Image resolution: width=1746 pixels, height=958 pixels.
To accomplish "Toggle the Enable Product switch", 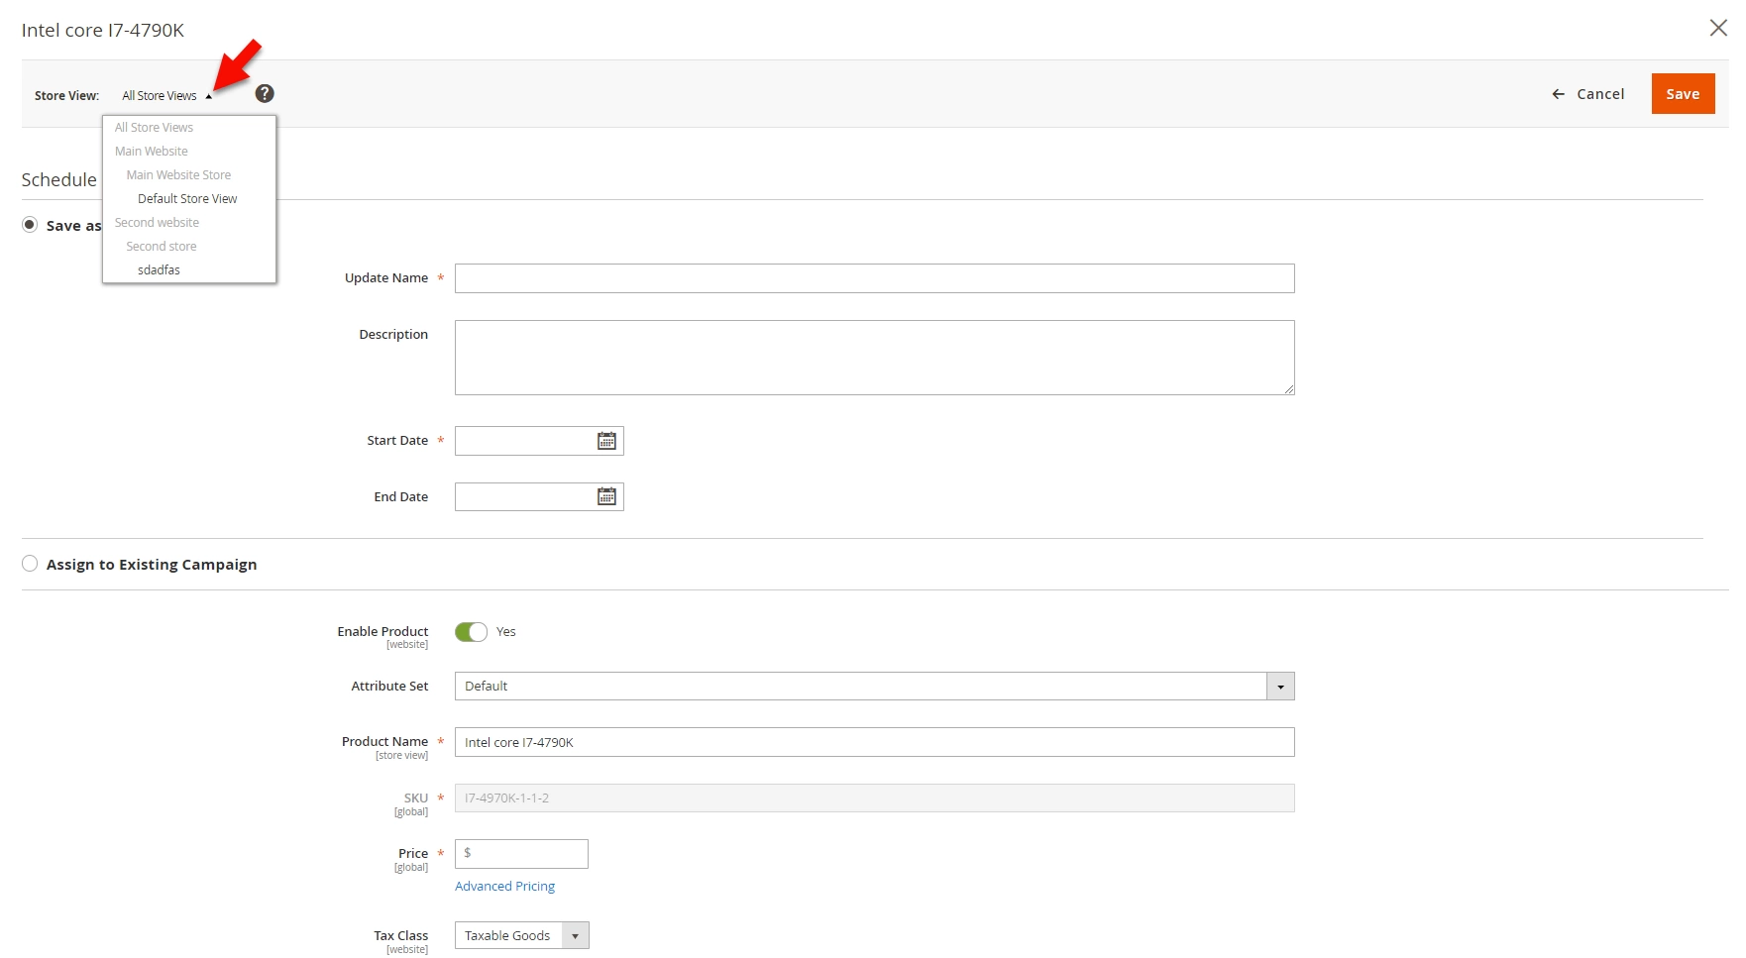I will point(471,632).
